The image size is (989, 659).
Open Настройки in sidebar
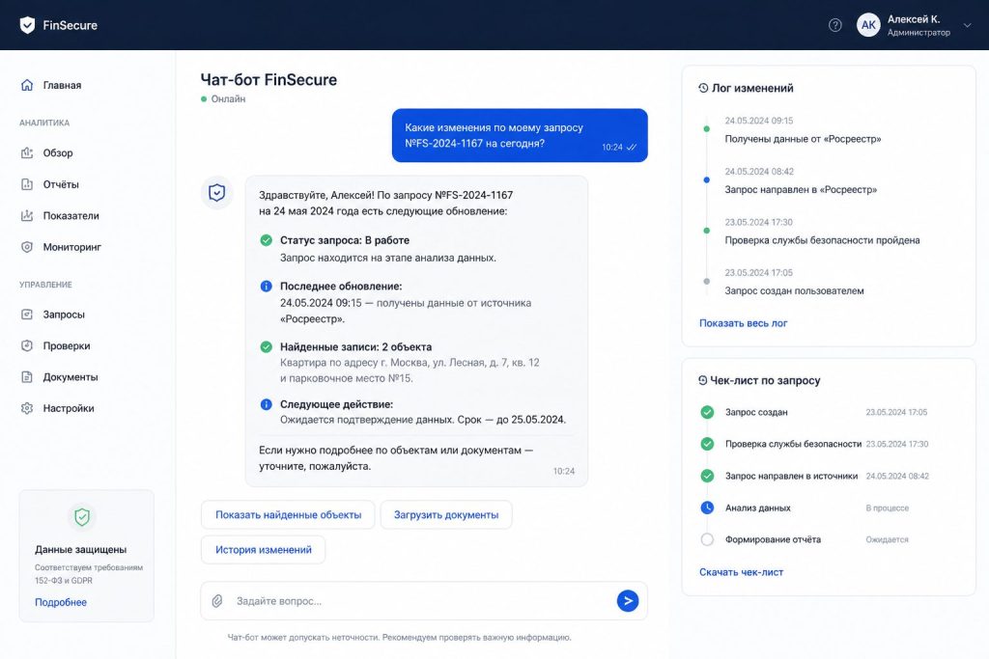pos(69,408)
